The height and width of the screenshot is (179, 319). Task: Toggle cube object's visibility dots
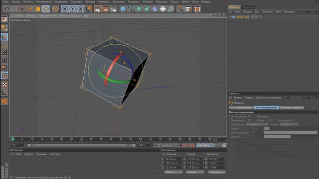click(x=253, y=17)
